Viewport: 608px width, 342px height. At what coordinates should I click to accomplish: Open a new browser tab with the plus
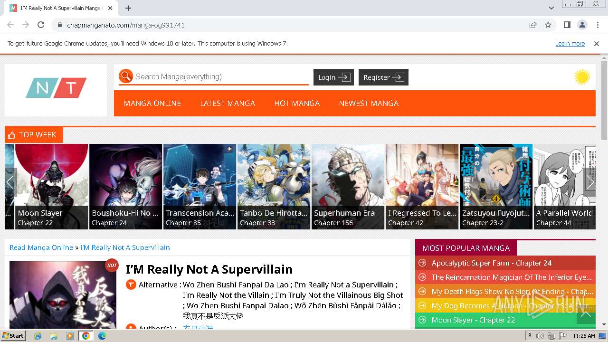click(128, 8)
